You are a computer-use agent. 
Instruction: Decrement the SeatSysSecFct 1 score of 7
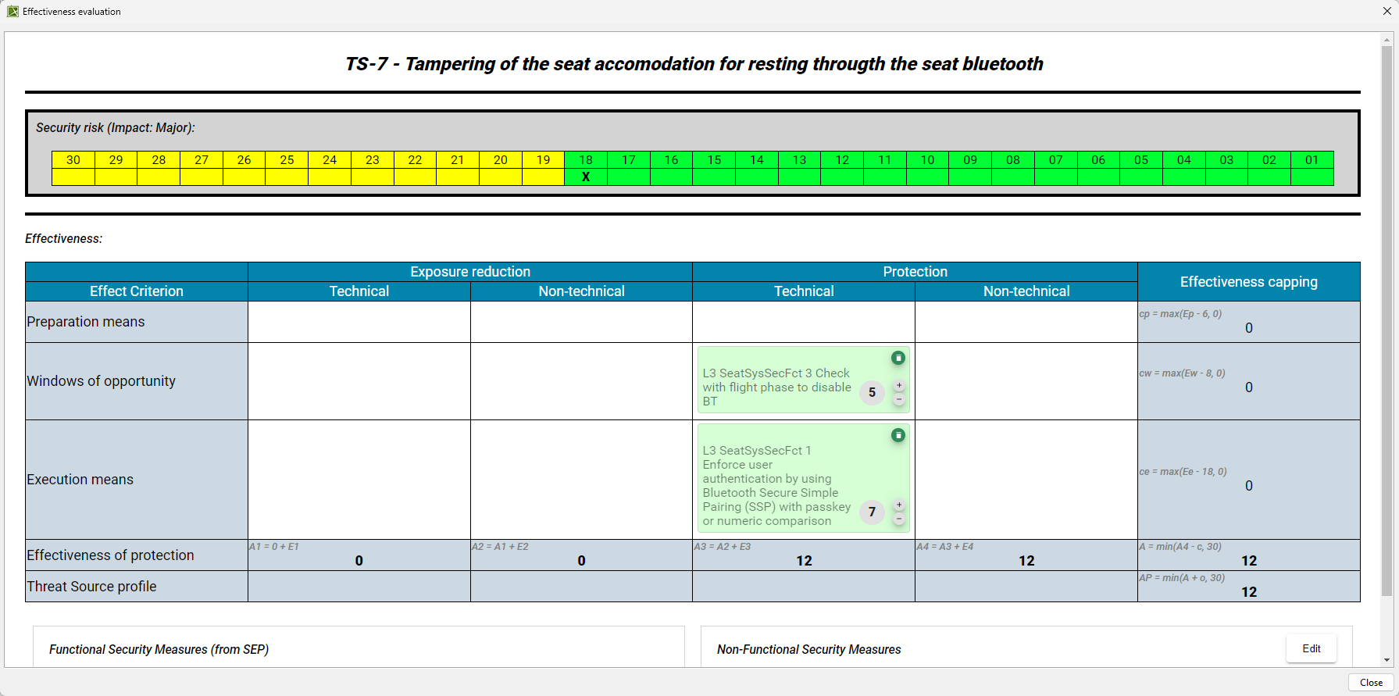(899, 519)
